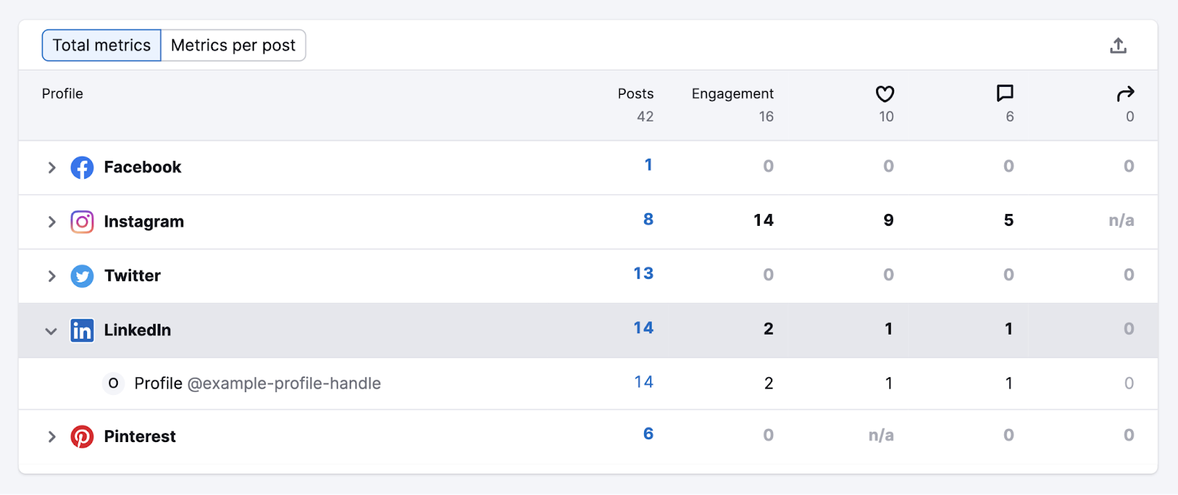Click the LinkedIn platform icon
The height and width of the screenshot is (495, 1178).
click(82, 330)
